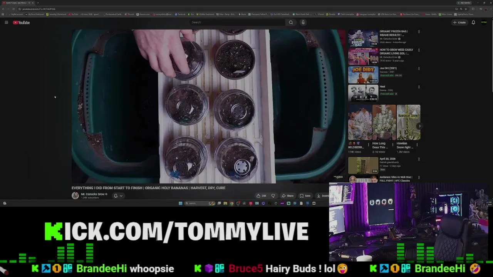Activate voice search microphone

click(303, 22)
